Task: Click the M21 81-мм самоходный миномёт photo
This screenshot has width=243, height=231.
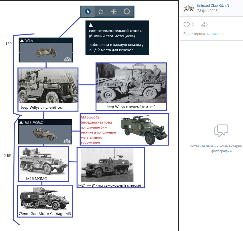Action: (x=107, y=165)
